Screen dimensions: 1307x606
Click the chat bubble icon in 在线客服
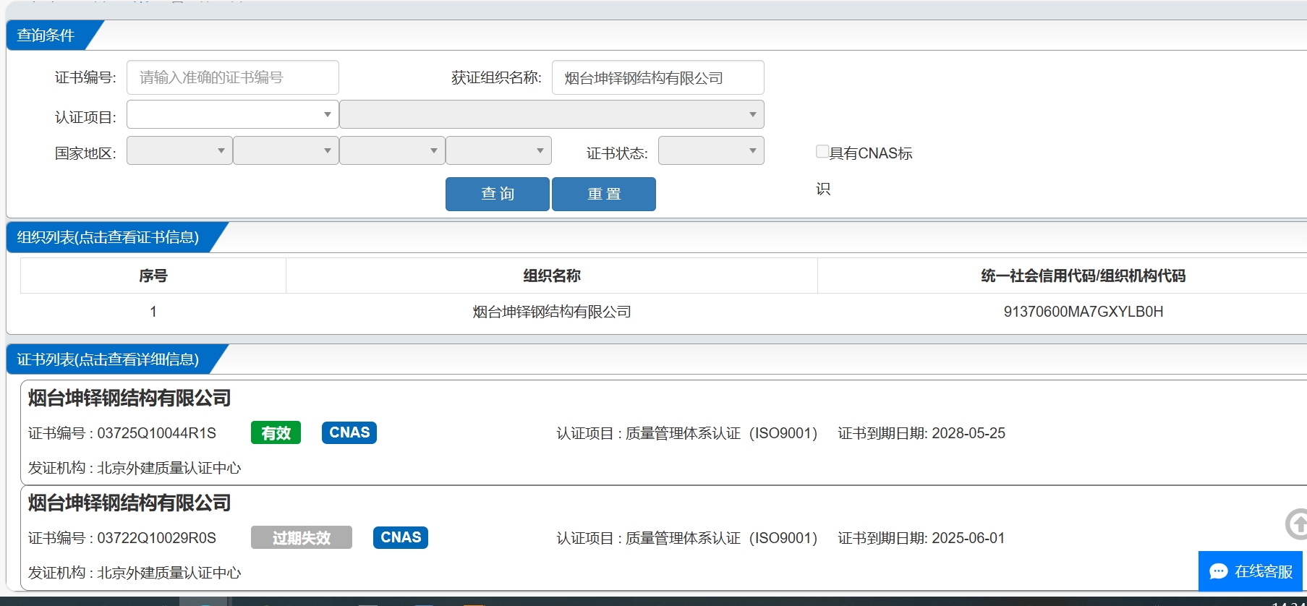click(x=1219, y=571)
